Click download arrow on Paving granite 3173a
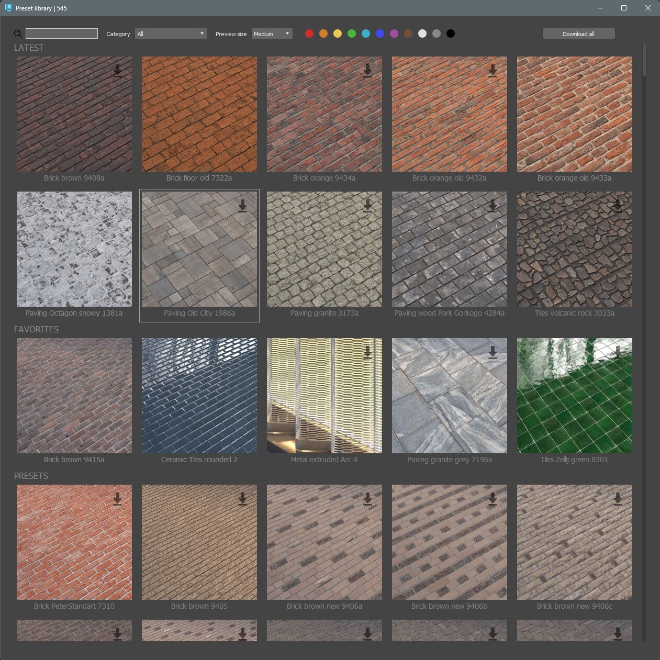The width and height of the screenshot is (660, 660). [368, 206]
